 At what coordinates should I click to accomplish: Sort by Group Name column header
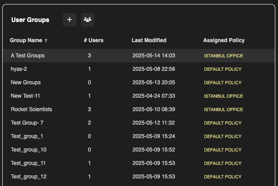pyautogui.click(x=26, y=40)
